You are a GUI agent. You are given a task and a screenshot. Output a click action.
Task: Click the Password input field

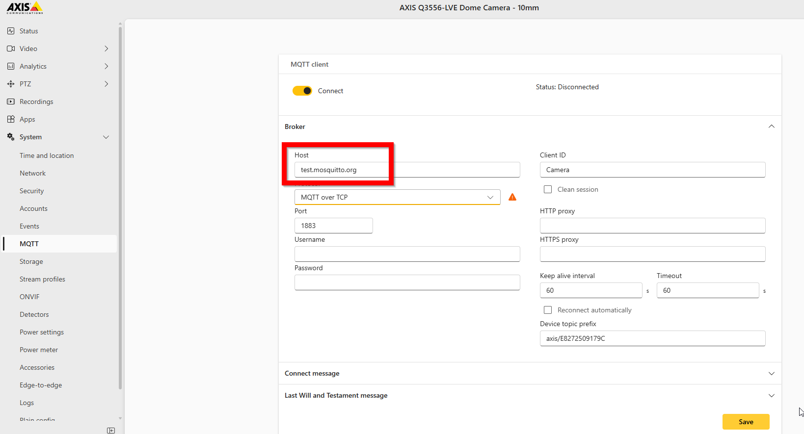[407, 282]
